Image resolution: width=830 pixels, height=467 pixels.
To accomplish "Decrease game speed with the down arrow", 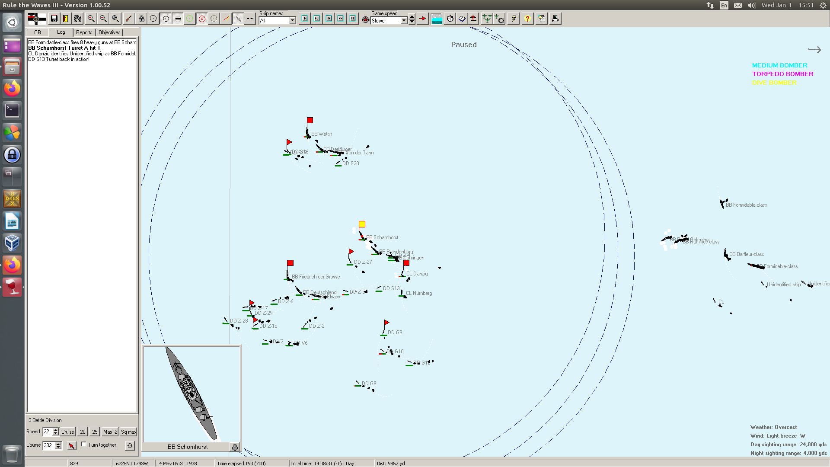I will click(x=412, y=22).
